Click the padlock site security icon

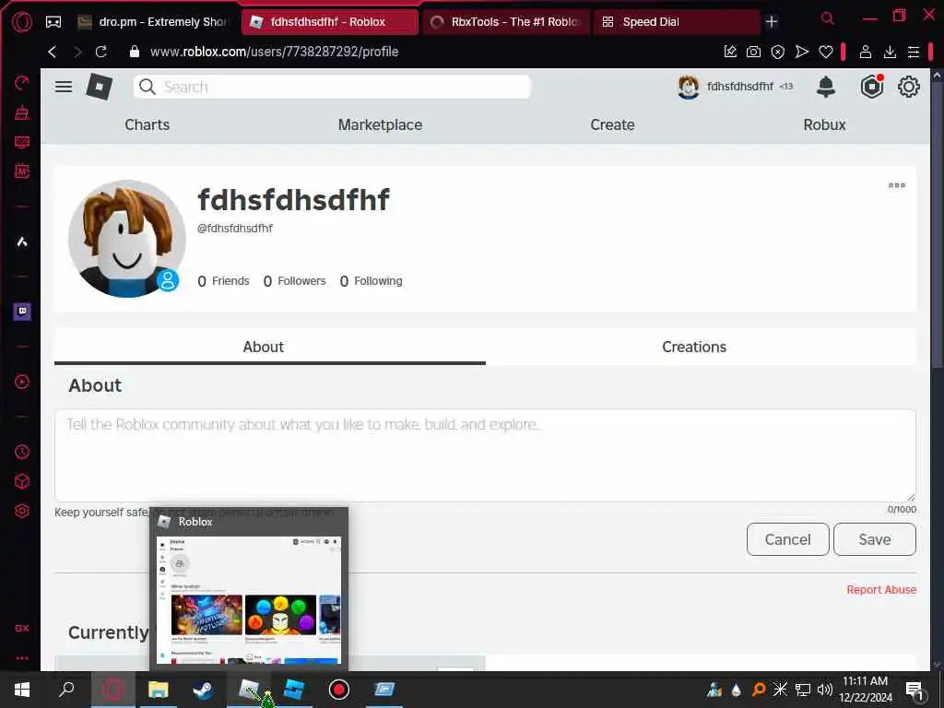pyautogui.click(x=135, y=52)
